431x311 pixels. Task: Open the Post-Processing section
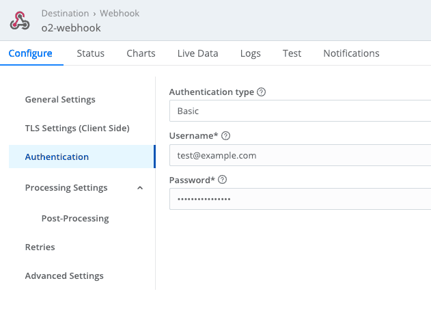pos(75,219)
